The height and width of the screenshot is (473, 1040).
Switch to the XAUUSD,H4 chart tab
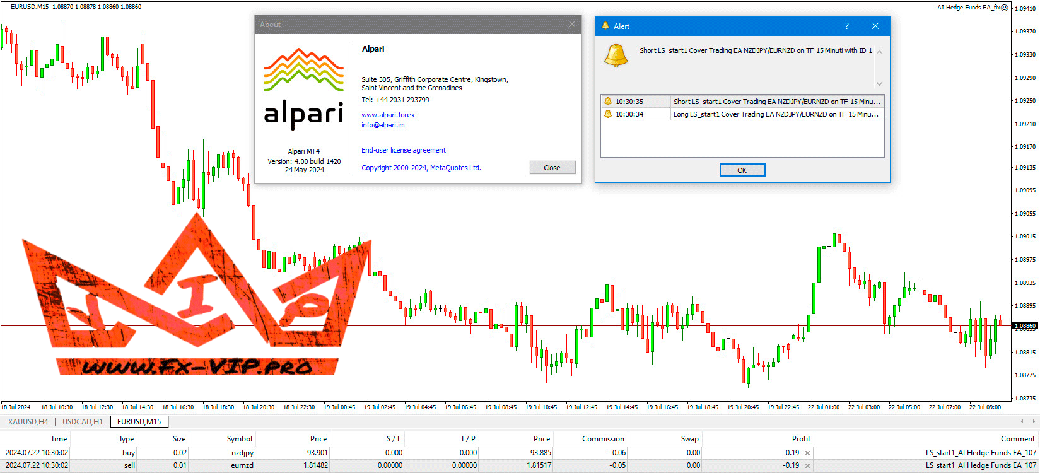pyautogui.click(x=28, y=421)
